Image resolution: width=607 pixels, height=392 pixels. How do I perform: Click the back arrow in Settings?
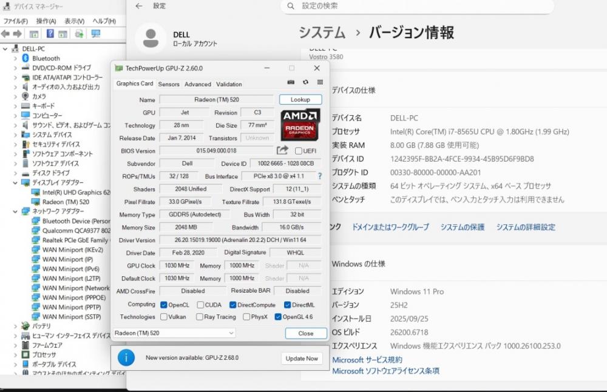139,6
